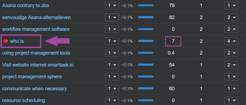Open "using project management tools" keyword
Screen dimensions: 246x105
36,53
